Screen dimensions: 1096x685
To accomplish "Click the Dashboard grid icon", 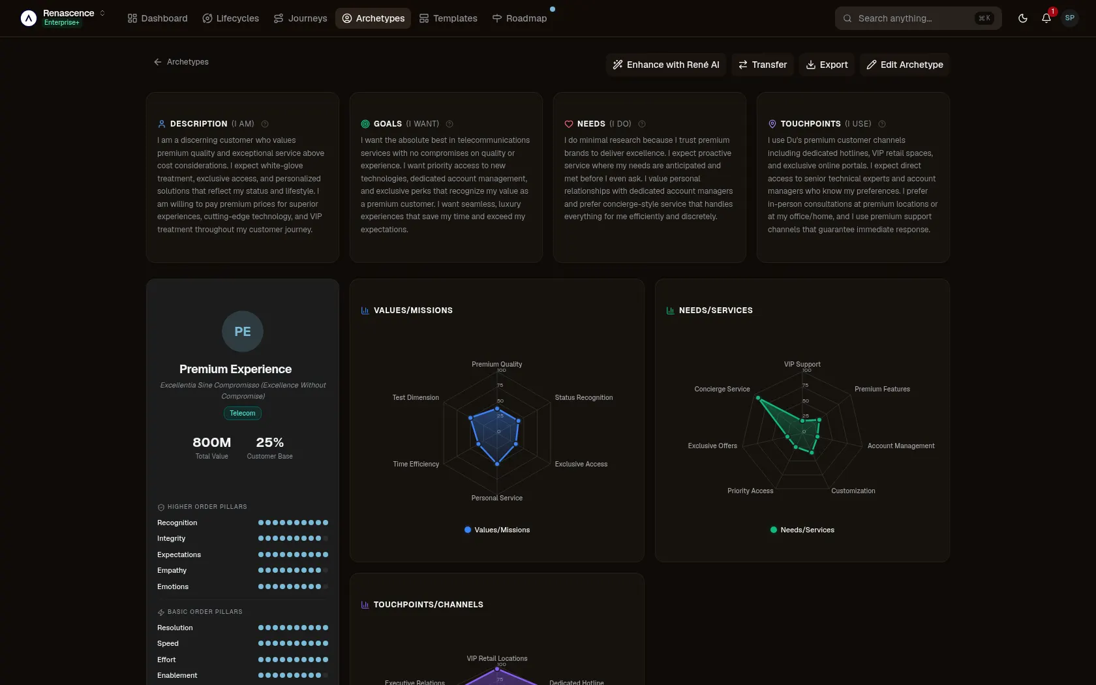I will 132,18.
